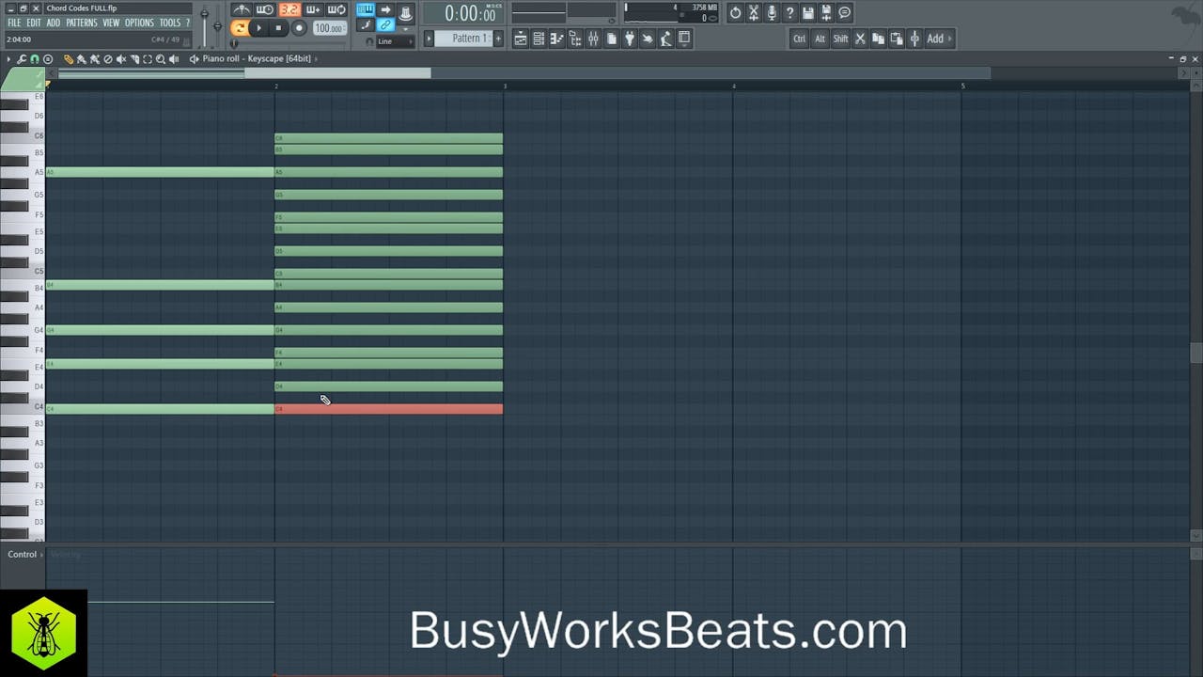Open the PATTERNS menu
Screen dimensions: 1203x677
(x=81, y=23)
